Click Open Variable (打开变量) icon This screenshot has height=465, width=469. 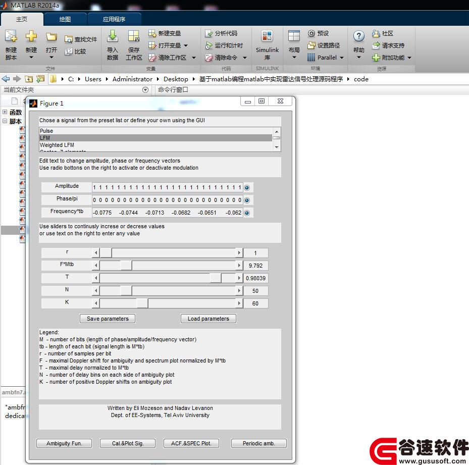[152, 45]
